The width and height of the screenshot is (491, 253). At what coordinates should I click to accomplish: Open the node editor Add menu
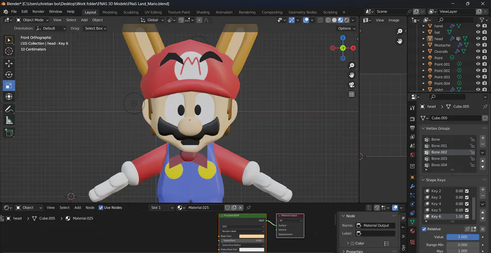[x=77, y=207]
